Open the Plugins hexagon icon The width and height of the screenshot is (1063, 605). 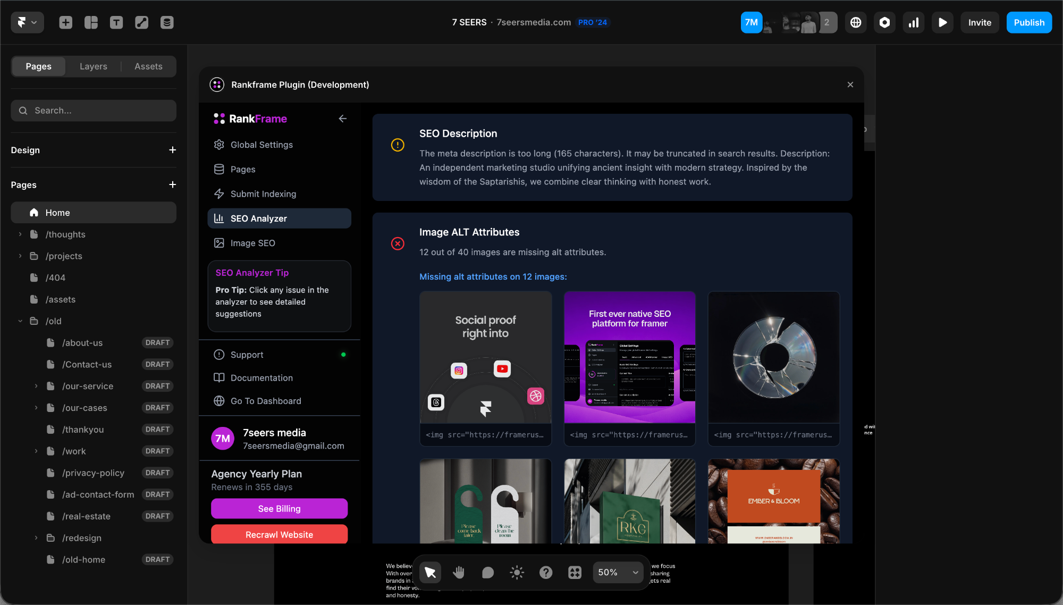pos(884,22)
